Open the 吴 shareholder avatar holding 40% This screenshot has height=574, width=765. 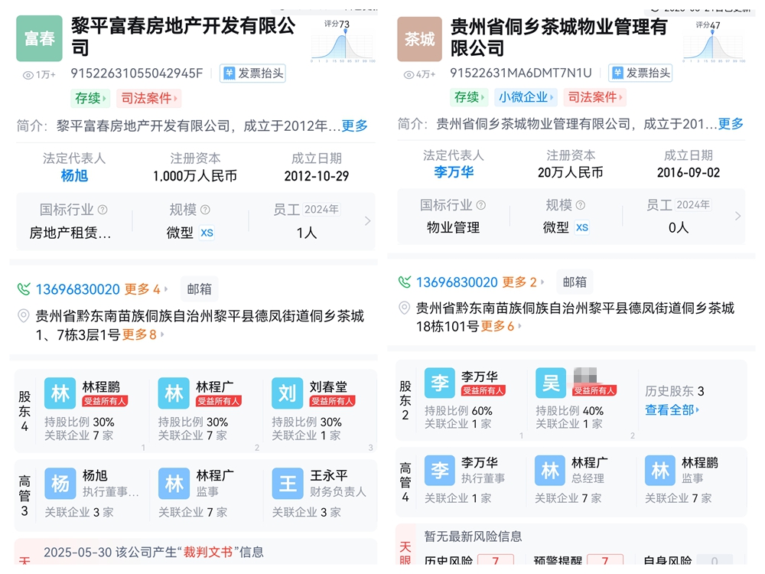551,383
